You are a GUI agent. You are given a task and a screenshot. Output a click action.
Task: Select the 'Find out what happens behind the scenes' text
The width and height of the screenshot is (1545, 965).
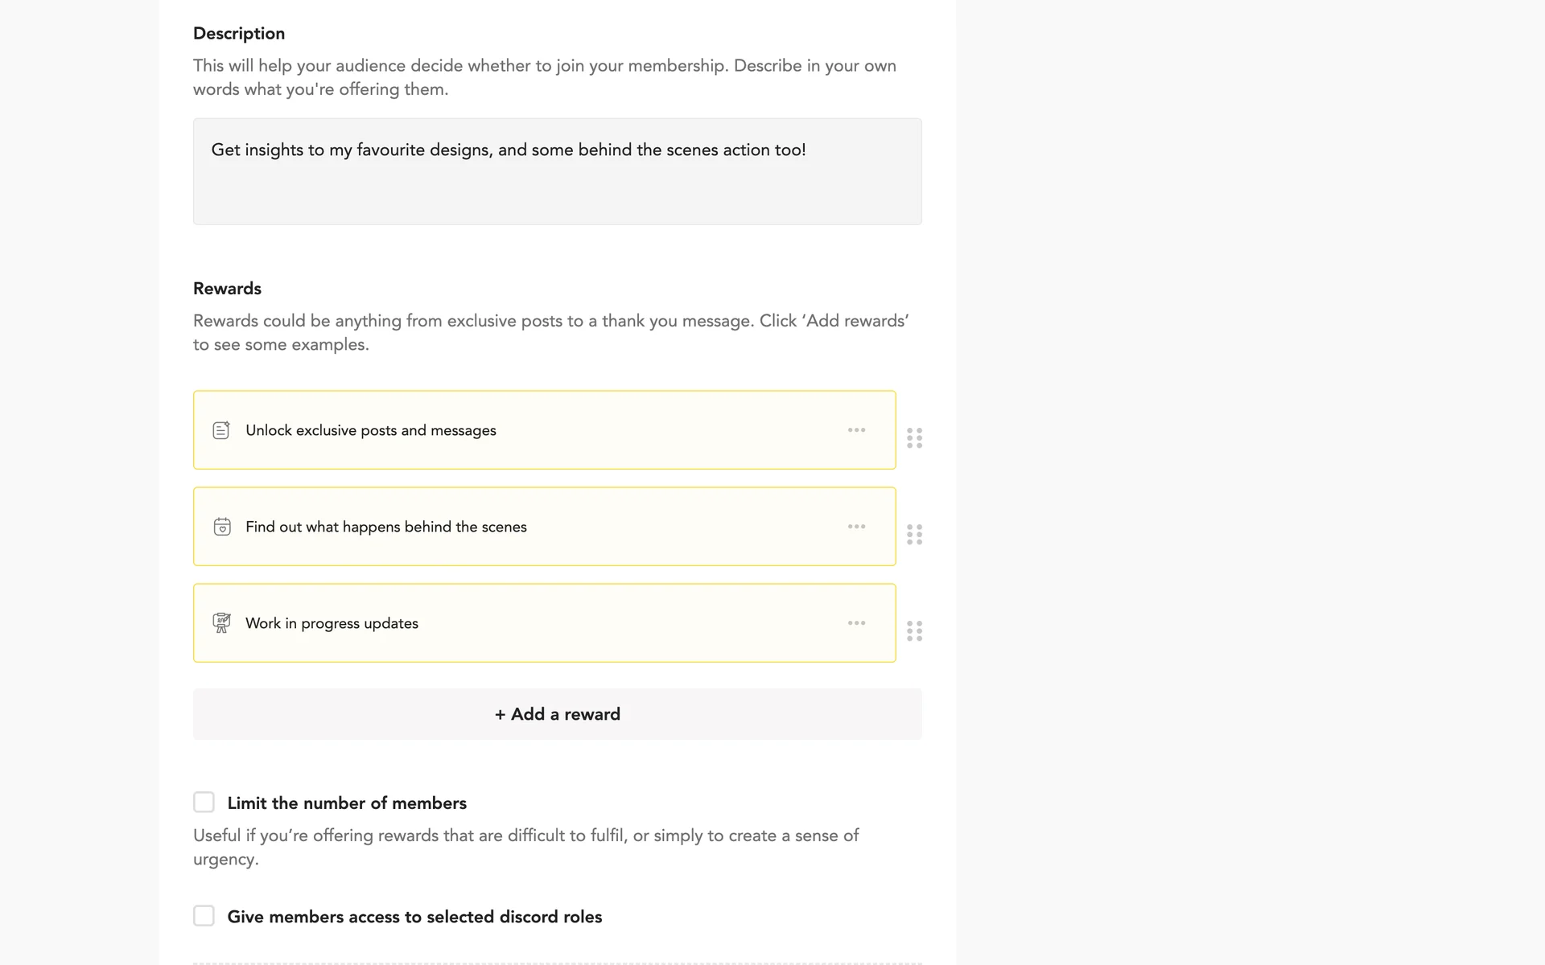[x=385, y=527]
